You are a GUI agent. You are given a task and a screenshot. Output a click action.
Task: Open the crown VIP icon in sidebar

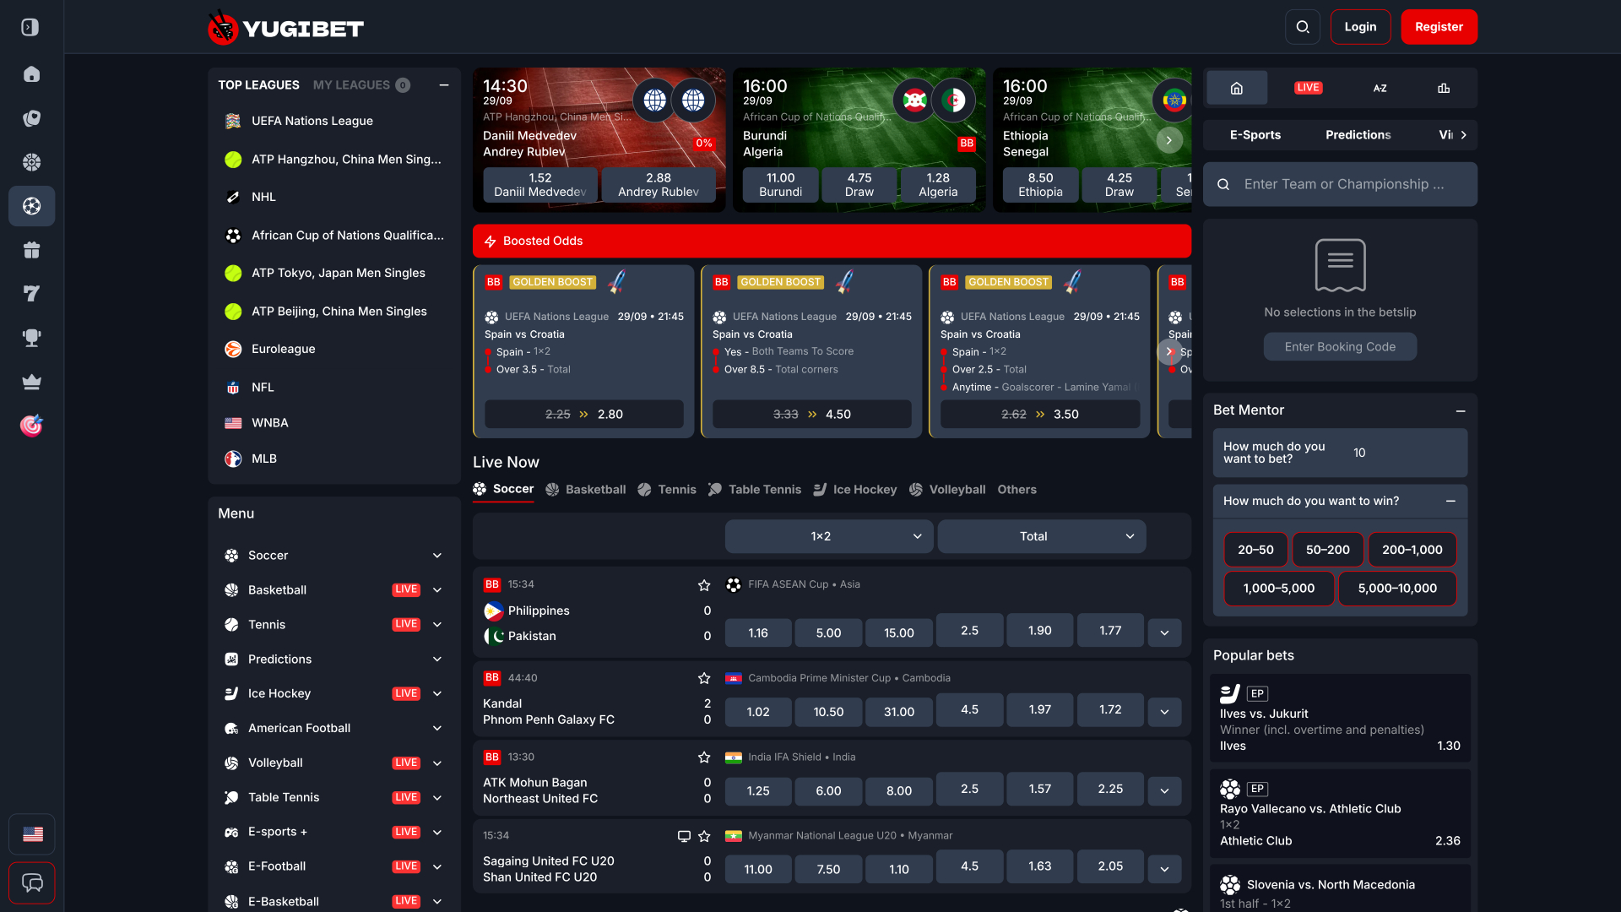click(x=31, y=382)
